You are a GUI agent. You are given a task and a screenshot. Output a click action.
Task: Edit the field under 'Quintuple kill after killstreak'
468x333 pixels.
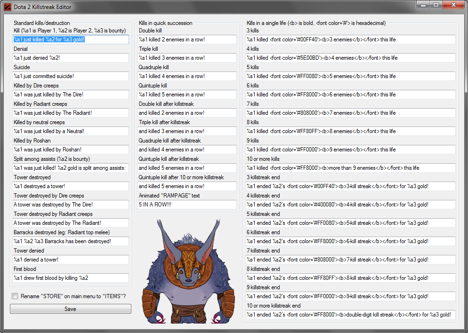click(x=187, y=168)
